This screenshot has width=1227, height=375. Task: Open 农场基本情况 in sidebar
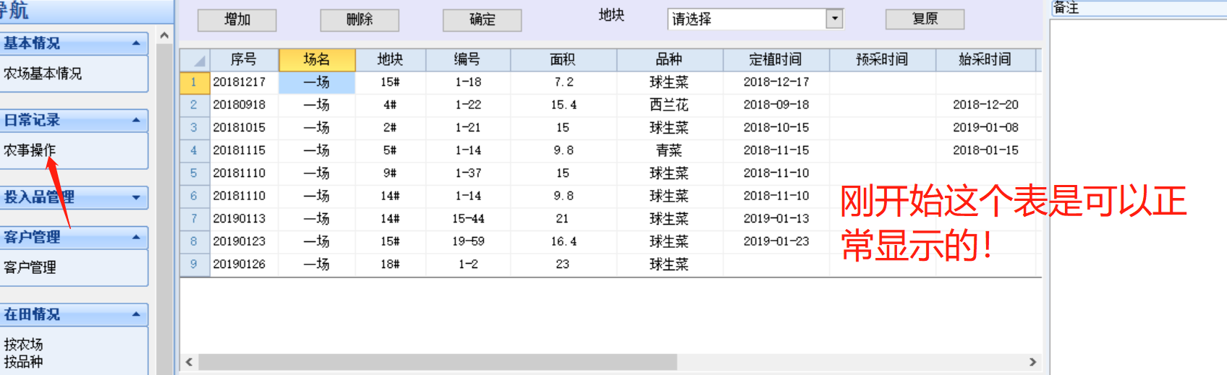(x=43, y=73)
